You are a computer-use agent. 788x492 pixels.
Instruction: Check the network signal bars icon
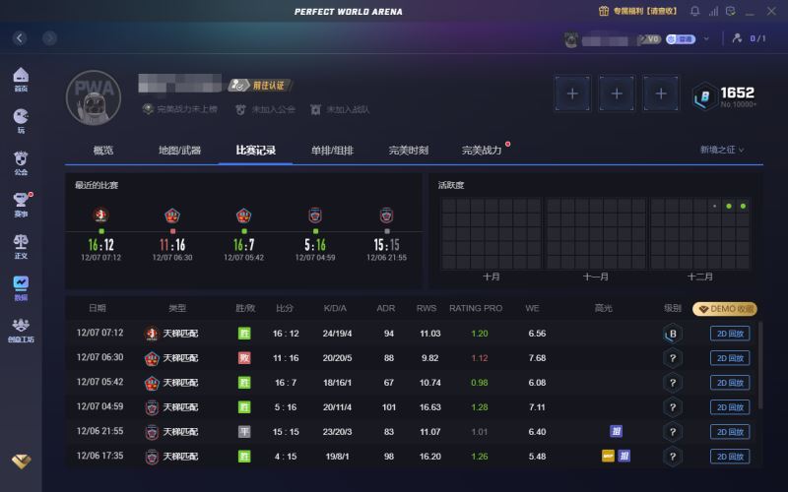pyautogui.click(x=713, y=11)
